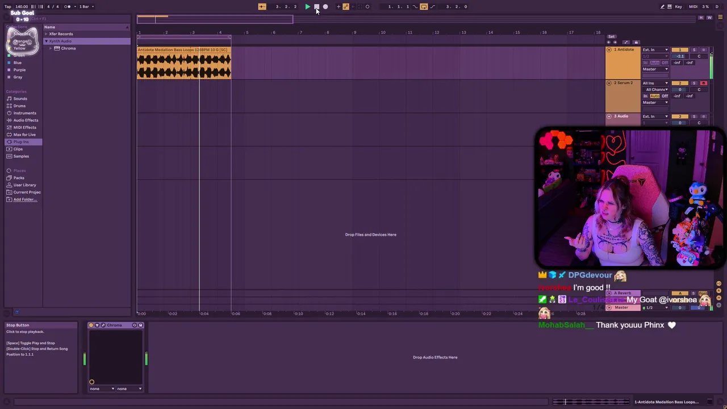The width and height of the screenshot is (727, 409).
Task: Toggle track activator 1 on Antidote
Action: click(680, 50)
